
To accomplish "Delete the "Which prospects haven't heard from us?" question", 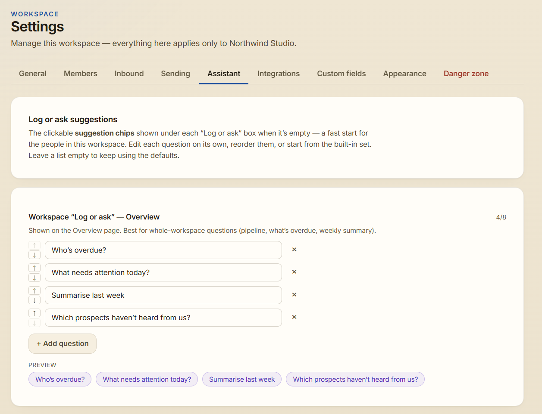I will point(294,317).
